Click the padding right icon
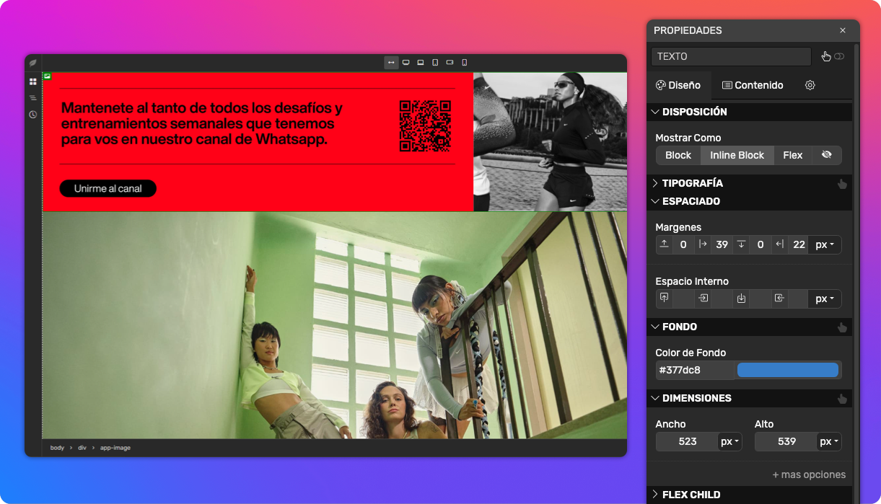 [703, 299]
